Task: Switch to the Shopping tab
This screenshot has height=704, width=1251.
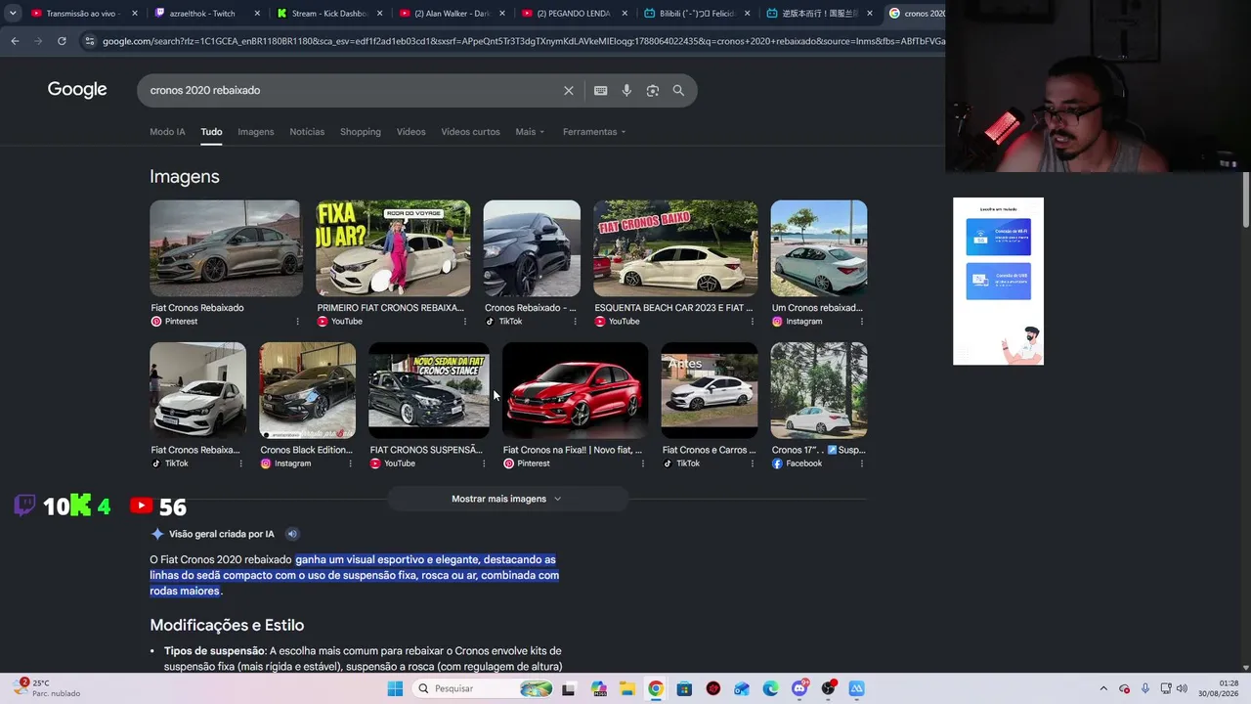Action: (361, 132)
